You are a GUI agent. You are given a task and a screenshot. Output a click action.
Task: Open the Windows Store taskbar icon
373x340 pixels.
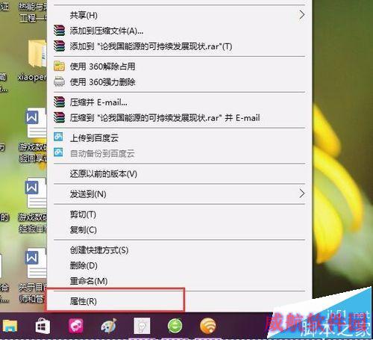tap(43, 326)
